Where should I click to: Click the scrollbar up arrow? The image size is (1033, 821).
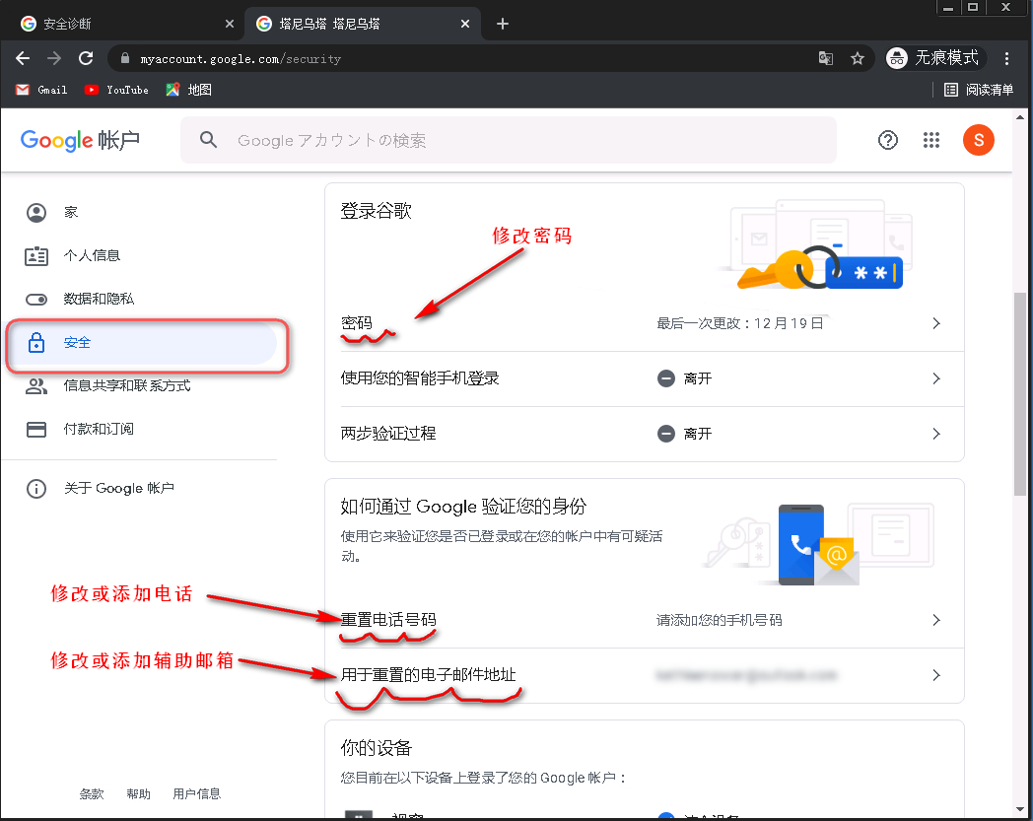coord(1020,117)
